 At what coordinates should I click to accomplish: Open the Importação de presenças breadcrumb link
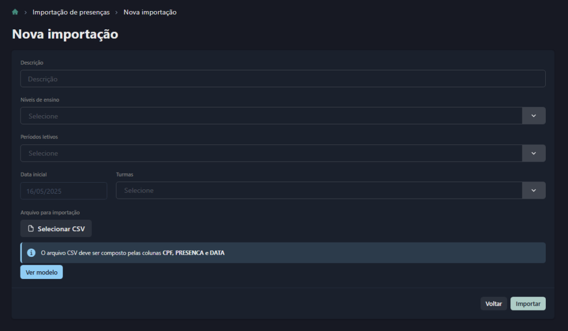click(71, 12)
